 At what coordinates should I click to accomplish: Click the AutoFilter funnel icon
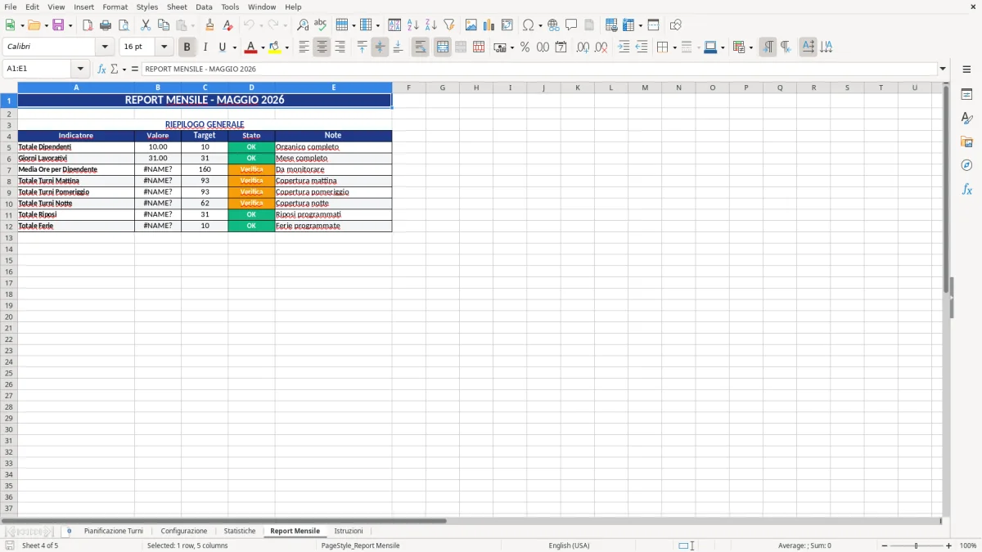coord(449,25)
